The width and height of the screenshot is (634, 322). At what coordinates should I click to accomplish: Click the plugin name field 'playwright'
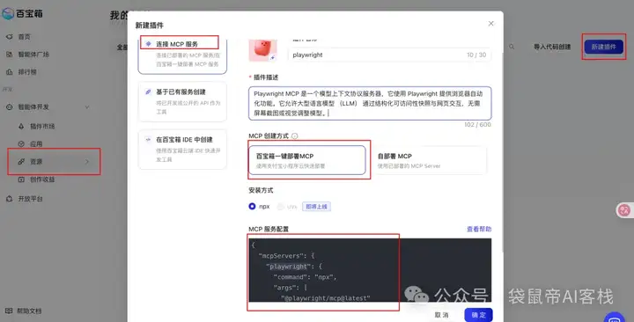coord(390,55)
